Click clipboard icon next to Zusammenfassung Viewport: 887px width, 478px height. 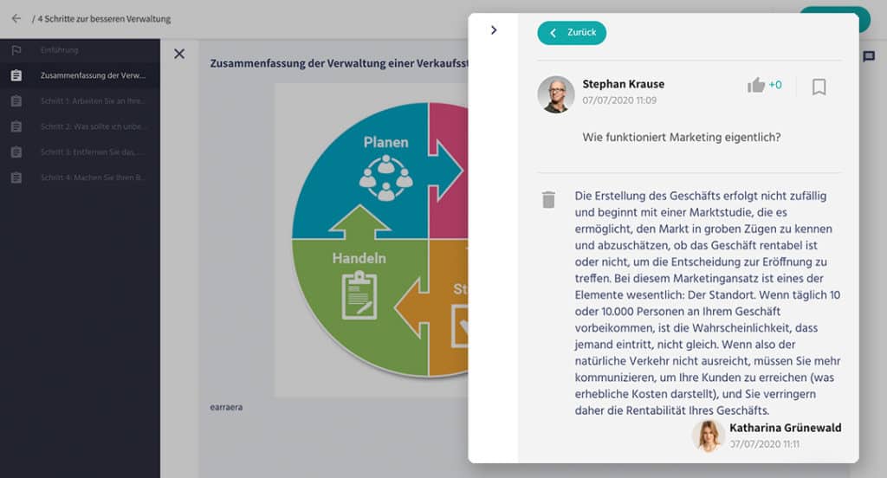click(x=16, y=75)
